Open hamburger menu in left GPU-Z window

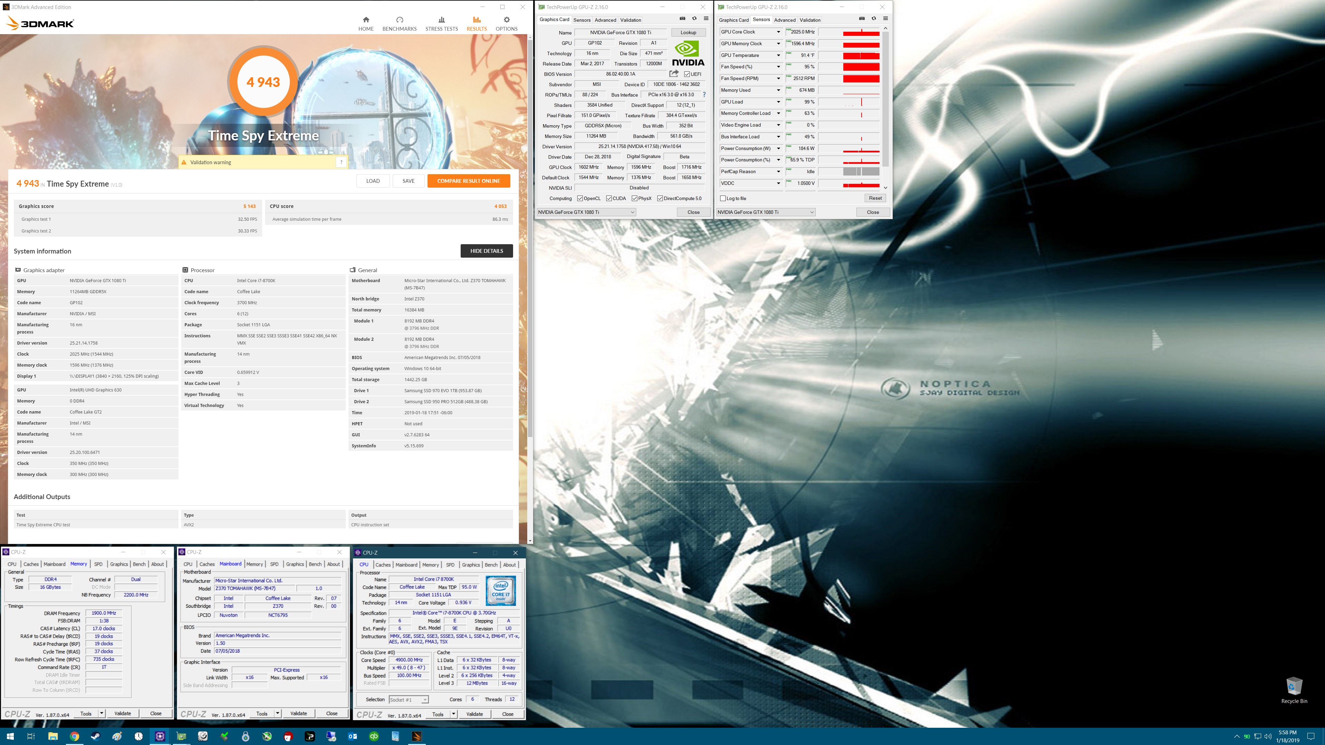coord(706,19)
